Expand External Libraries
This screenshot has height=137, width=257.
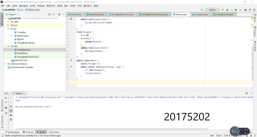coord(5,64)
